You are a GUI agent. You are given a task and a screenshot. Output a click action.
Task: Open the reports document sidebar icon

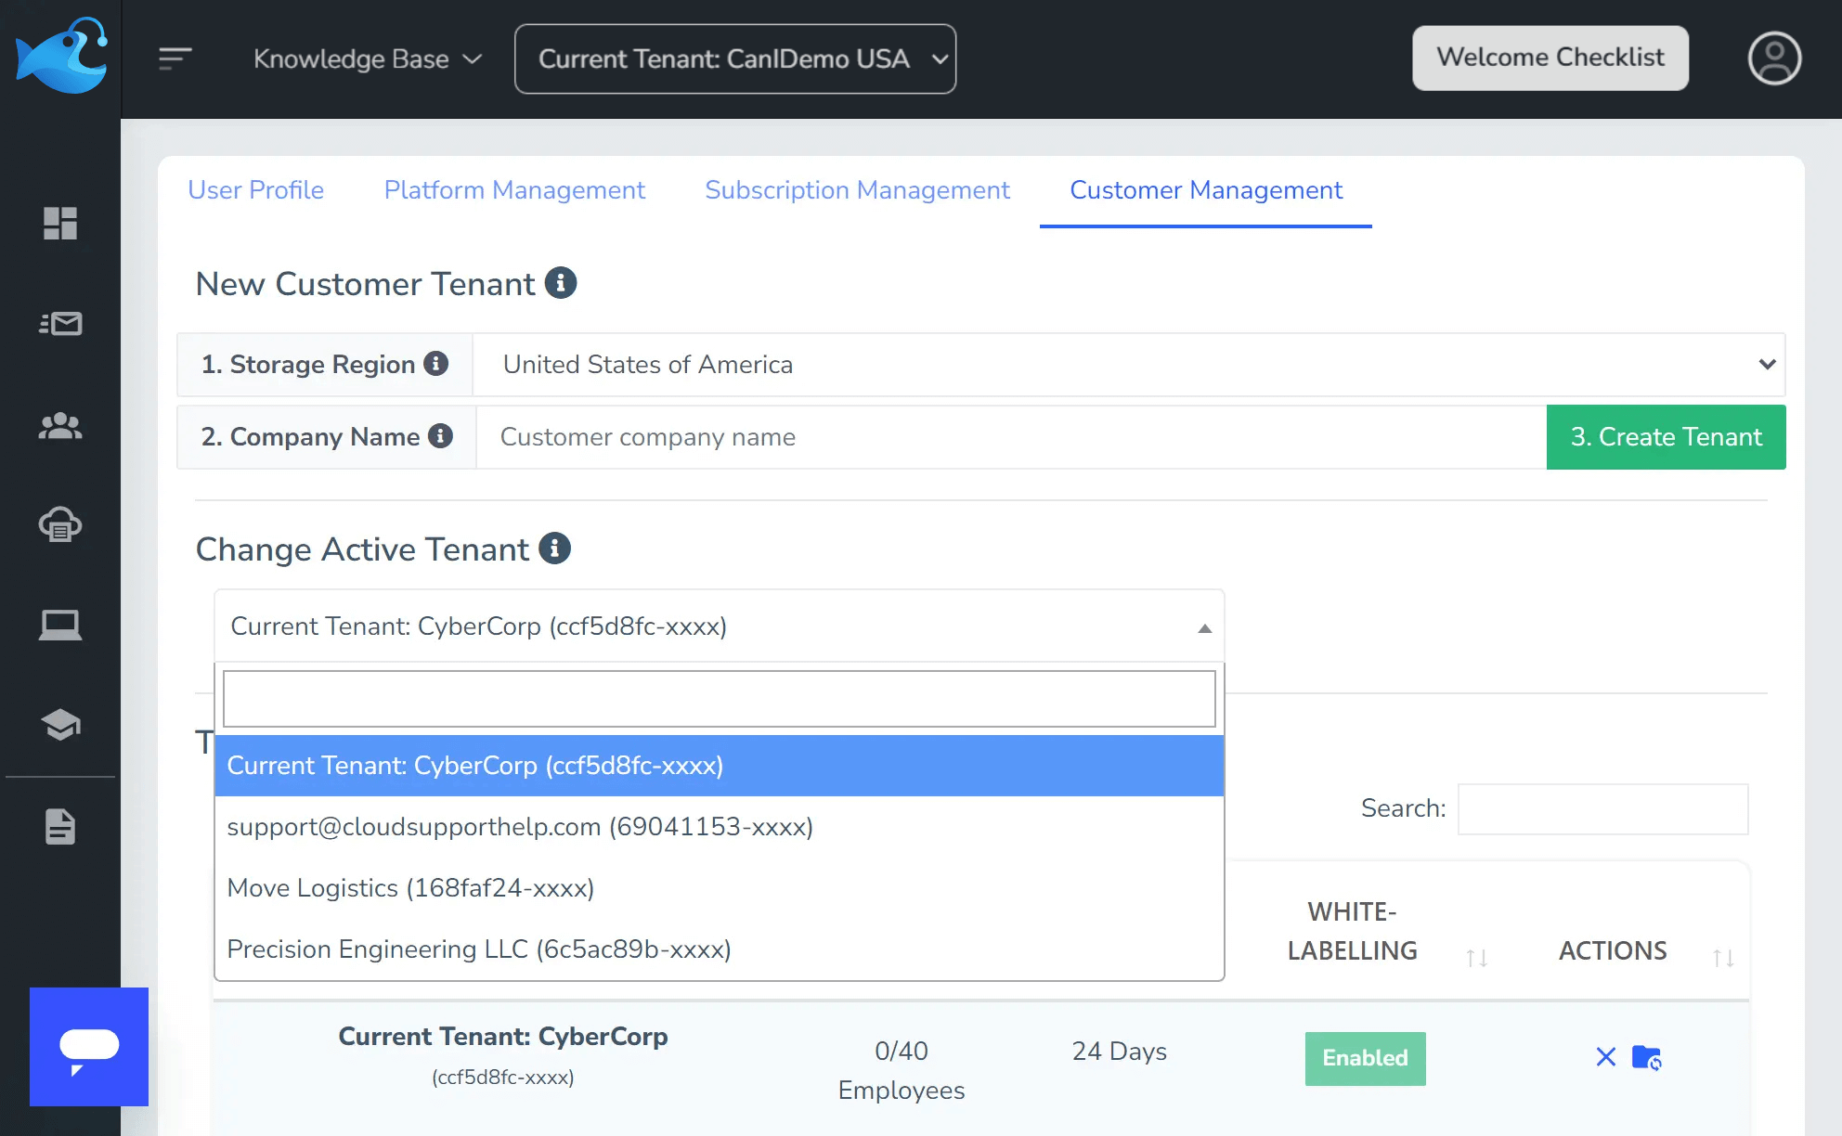coord(59,826)
